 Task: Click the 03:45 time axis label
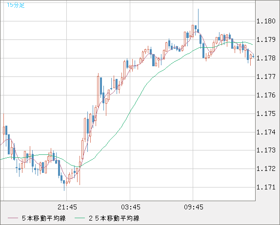click(131, 207)
